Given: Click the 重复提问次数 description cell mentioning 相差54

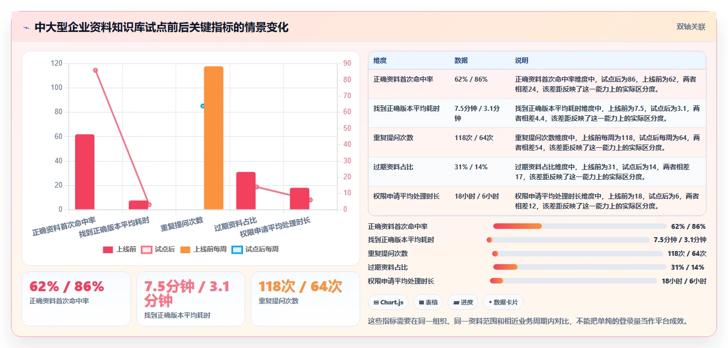Looking at the screenshot, I should coord(608,142).
